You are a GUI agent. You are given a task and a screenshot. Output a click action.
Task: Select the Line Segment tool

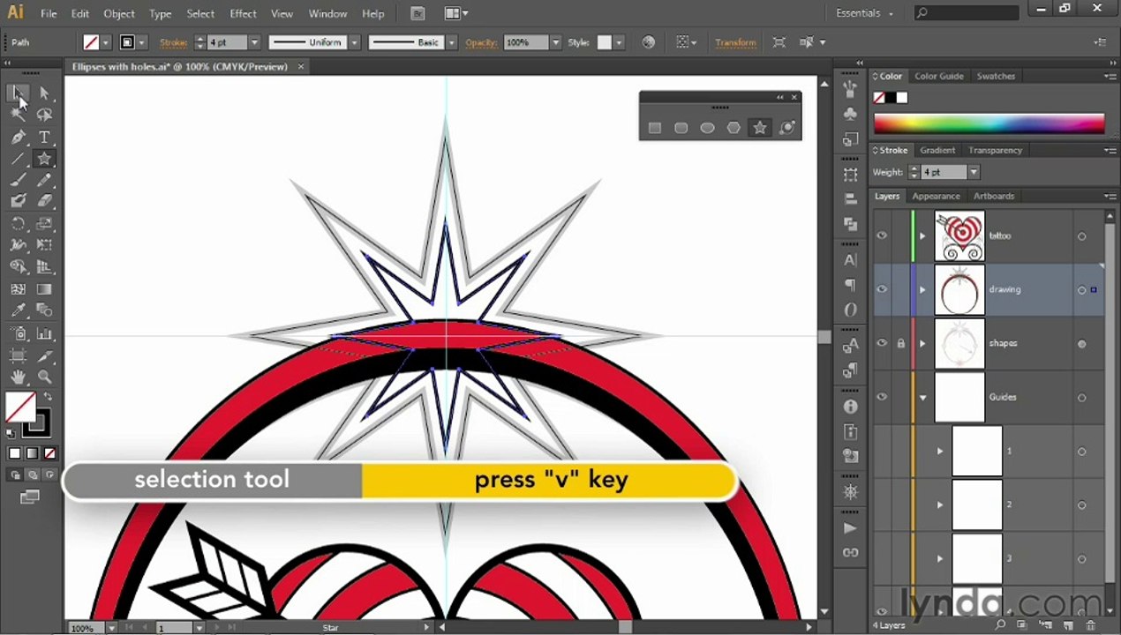click(18, 159)
